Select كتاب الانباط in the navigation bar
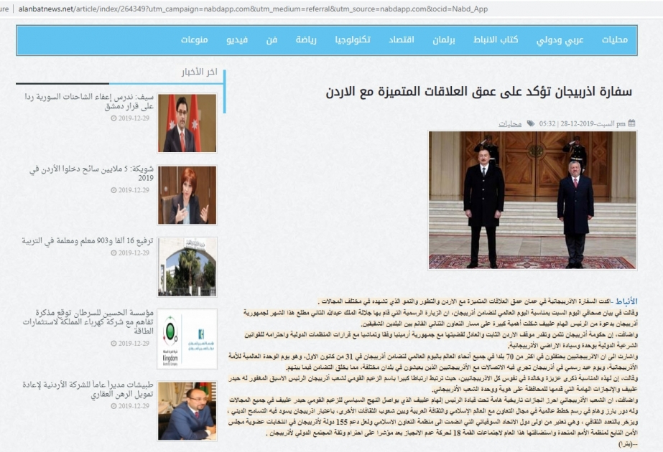 pyautogui.click(x=496, y=39)
